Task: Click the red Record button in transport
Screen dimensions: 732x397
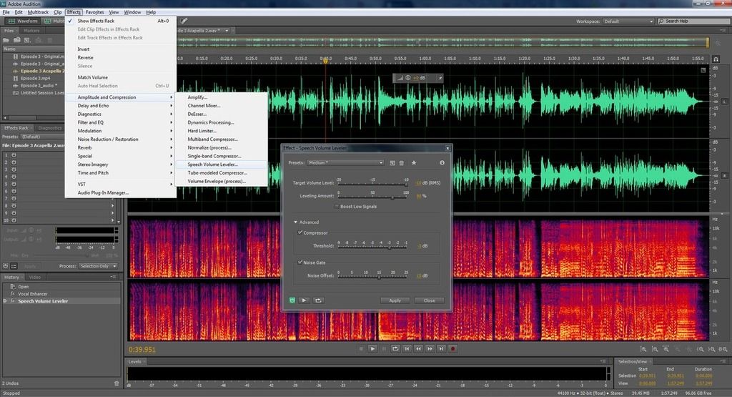Action: click(x=452, y=348)
